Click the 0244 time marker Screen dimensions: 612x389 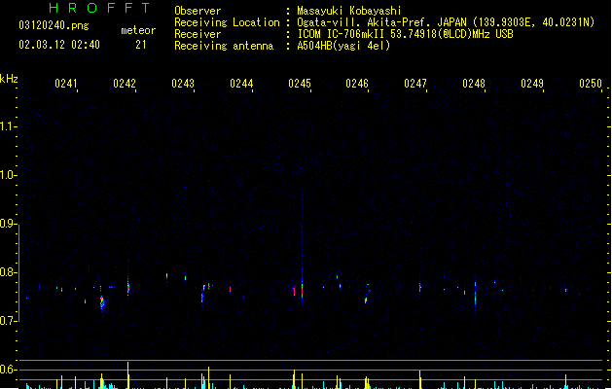[x=241, y=84]
